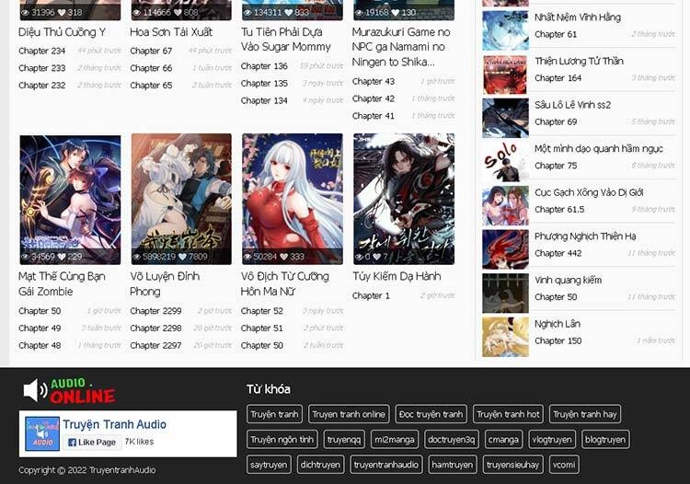Open the Võ Luyện Đỉnh Phong cover image

click(x=181, y=199)
